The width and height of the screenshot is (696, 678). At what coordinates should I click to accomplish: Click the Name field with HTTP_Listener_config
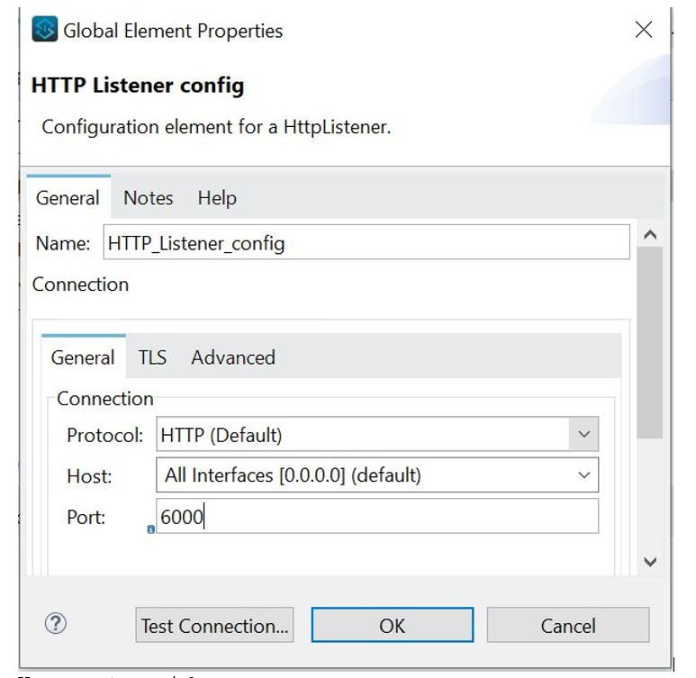click(x=366, y=243)
